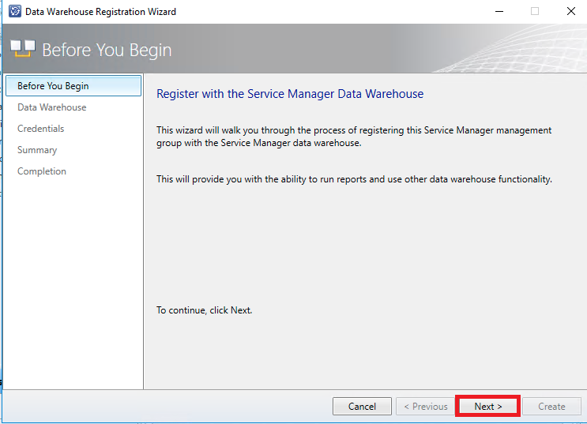Click the pages icon in the header banner
Image resolution: width=587 pixels, height=424 pixels.
(x=23, y=49)
